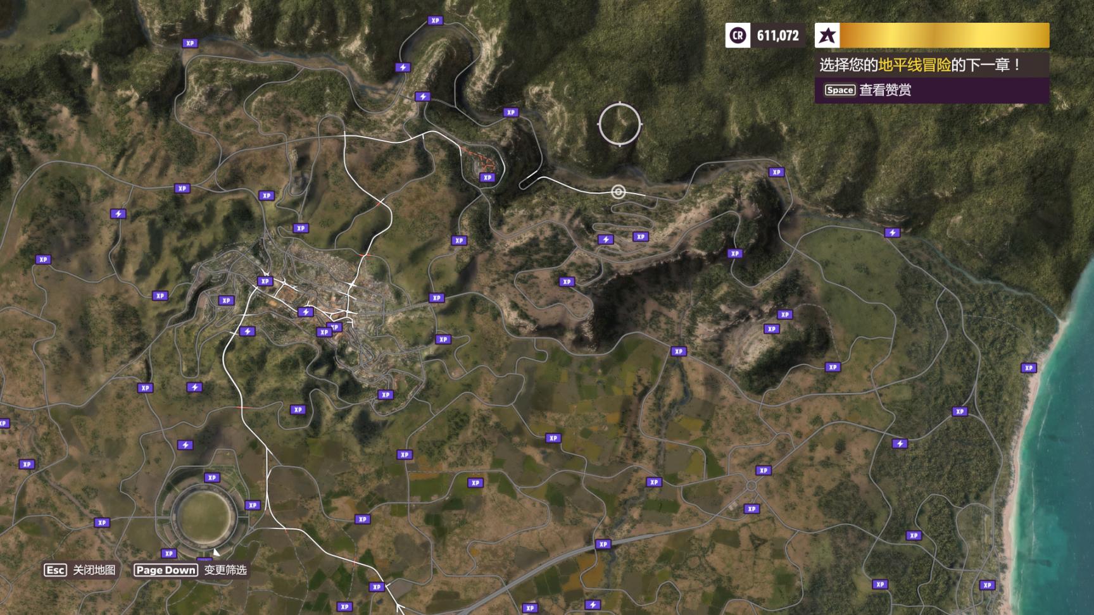This screenshot has width=1094, height=615.
Task: Select fast travel board left of hairpin XP board
Action: [x=606, y=239]
